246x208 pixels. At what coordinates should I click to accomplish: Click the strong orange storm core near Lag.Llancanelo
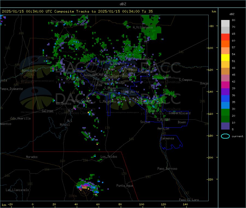(x=84, y=187)
